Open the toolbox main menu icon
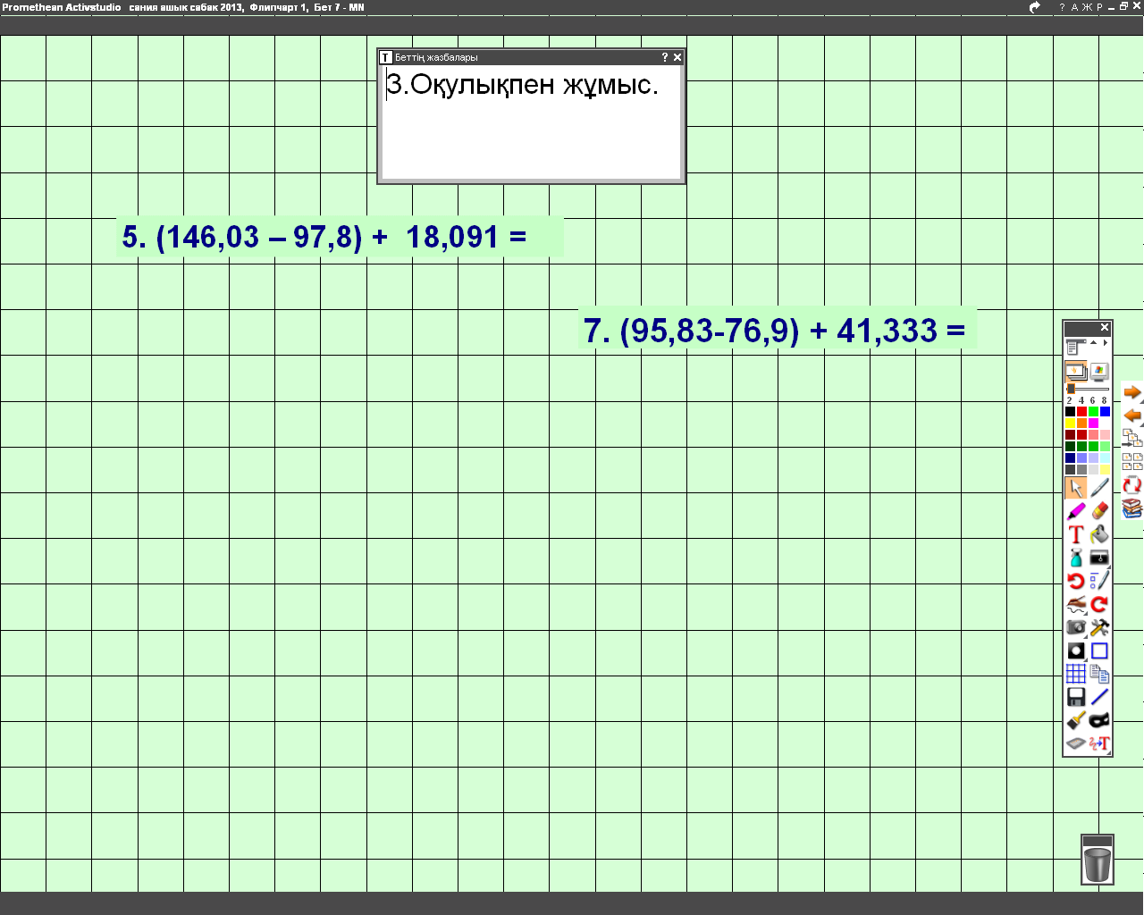This screenshot has height=915, width=1144. pos(1075,347)
